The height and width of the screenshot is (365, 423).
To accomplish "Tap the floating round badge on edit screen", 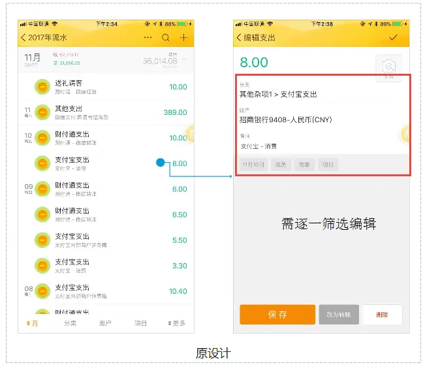I will tap(405, 134).
